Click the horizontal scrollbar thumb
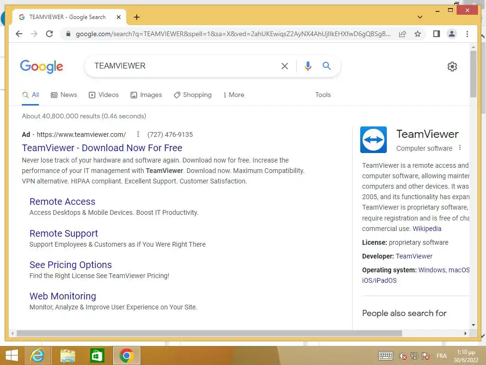This screenshot has width=486, height=365. coord(209,333)
